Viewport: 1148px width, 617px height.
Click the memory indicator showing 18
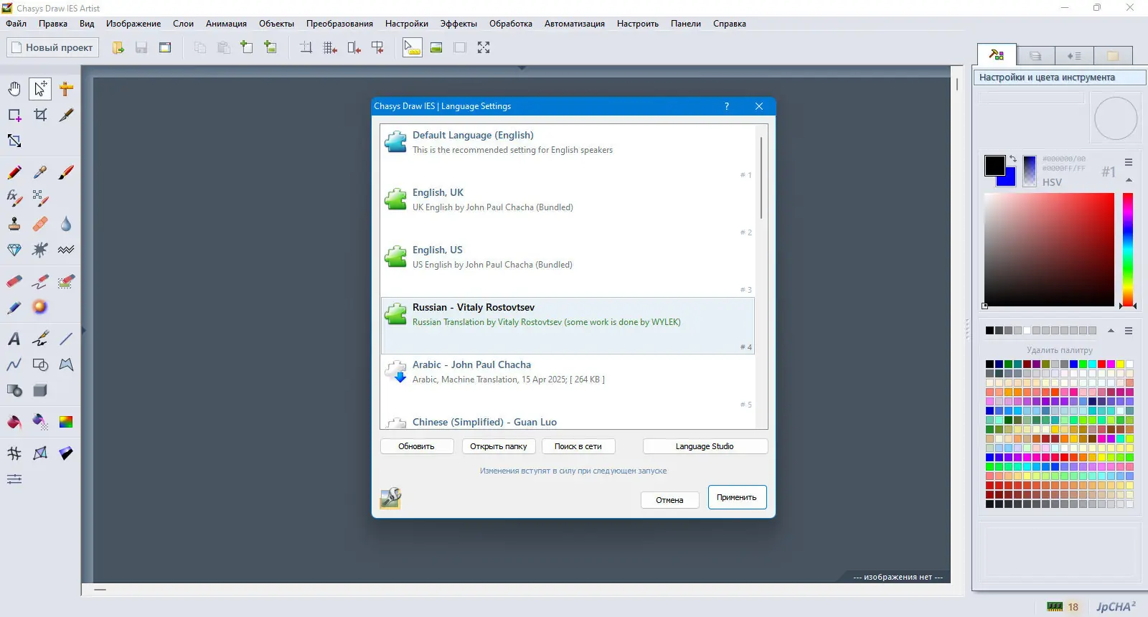point(1063,607)
